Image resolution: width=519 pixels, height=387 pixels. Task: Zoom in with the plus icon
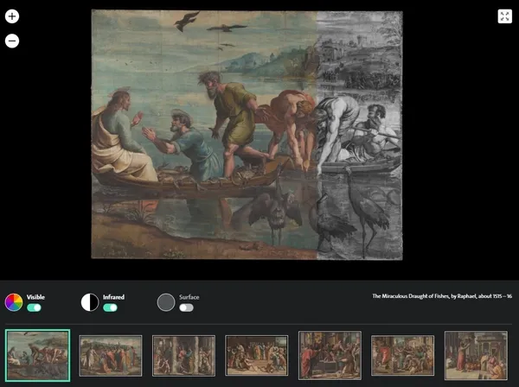click(12, 16)
